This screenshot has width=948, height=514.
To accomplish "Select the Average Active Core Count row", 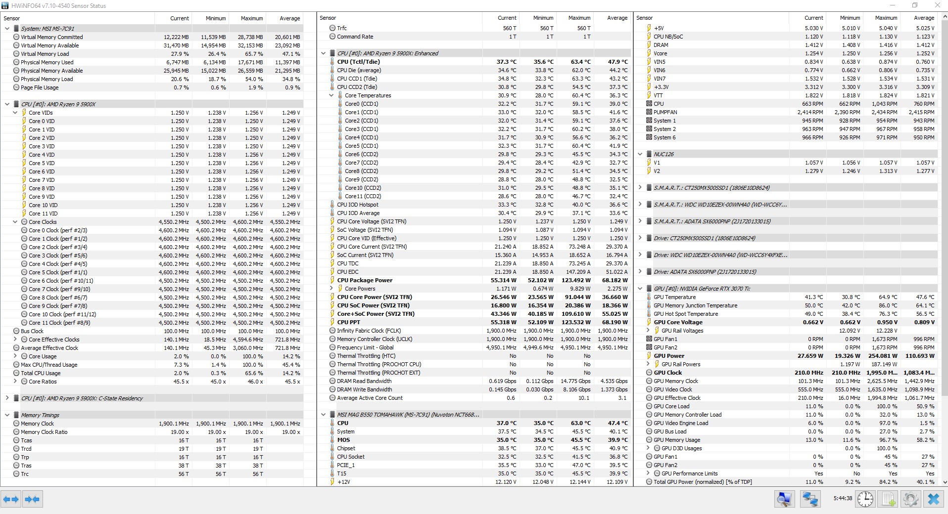I will click(x=474, y=398).
